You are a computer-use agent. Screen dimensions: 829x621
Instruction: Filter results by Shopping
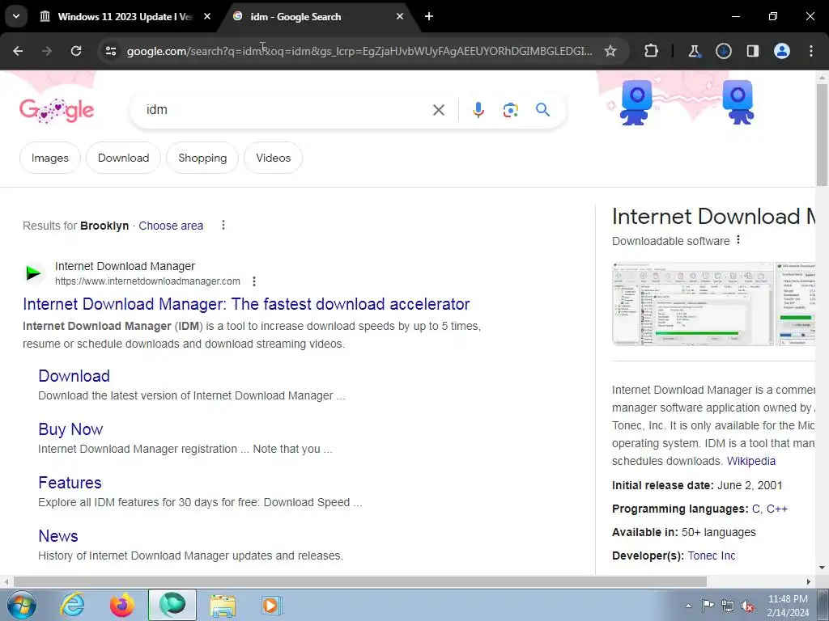tap(202, 158)
